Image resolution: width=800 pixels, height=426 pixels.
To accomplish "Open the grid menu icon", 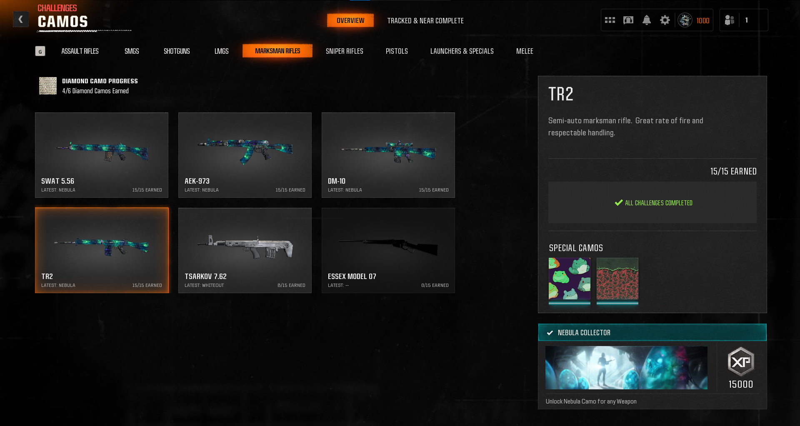I will 610,20.
